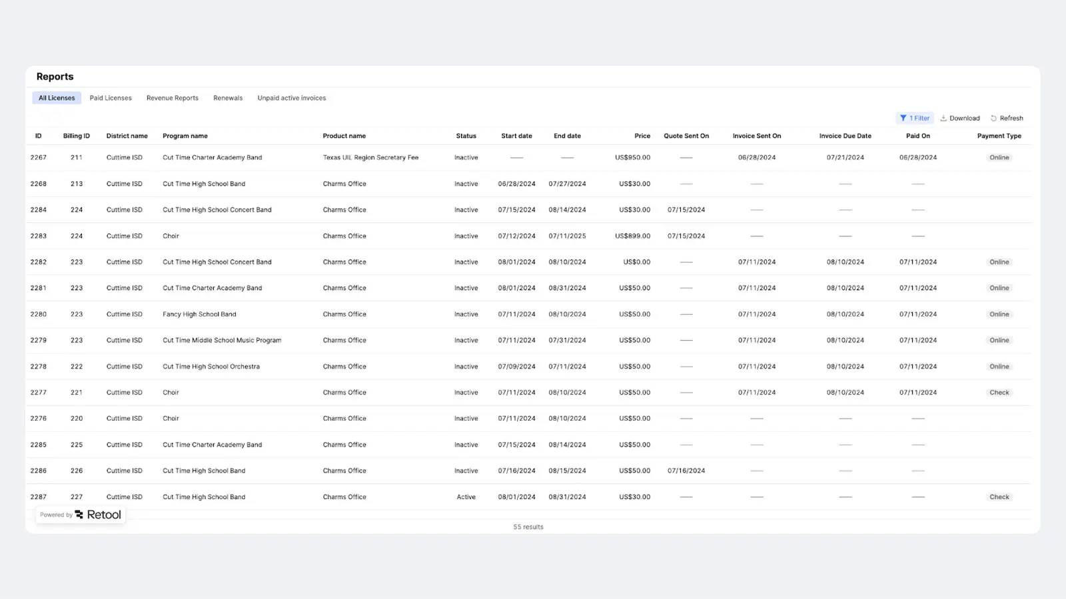The width and height of the screenshot is (1066, 599).
Task: Click the Download button text
Action: pyautogui.click(x=965, y=118)
